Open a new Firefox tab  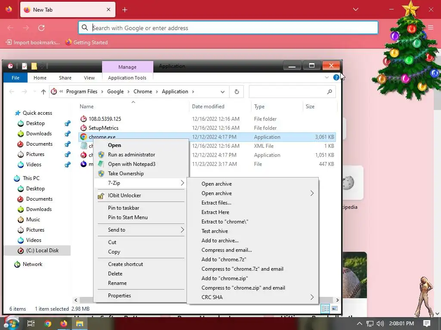click(125, 10)
